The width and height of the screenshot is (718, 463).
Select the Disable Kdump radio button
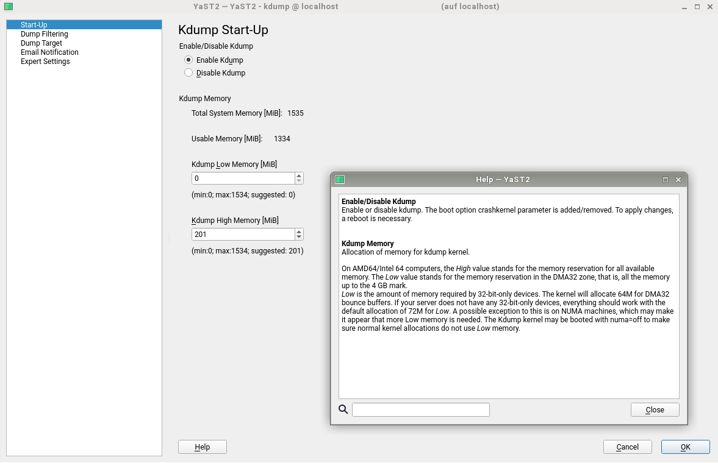188,73
